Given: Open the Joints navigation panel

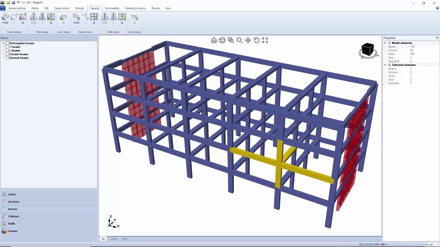Looking at the screenshot, I should click(x=49, y=194).
